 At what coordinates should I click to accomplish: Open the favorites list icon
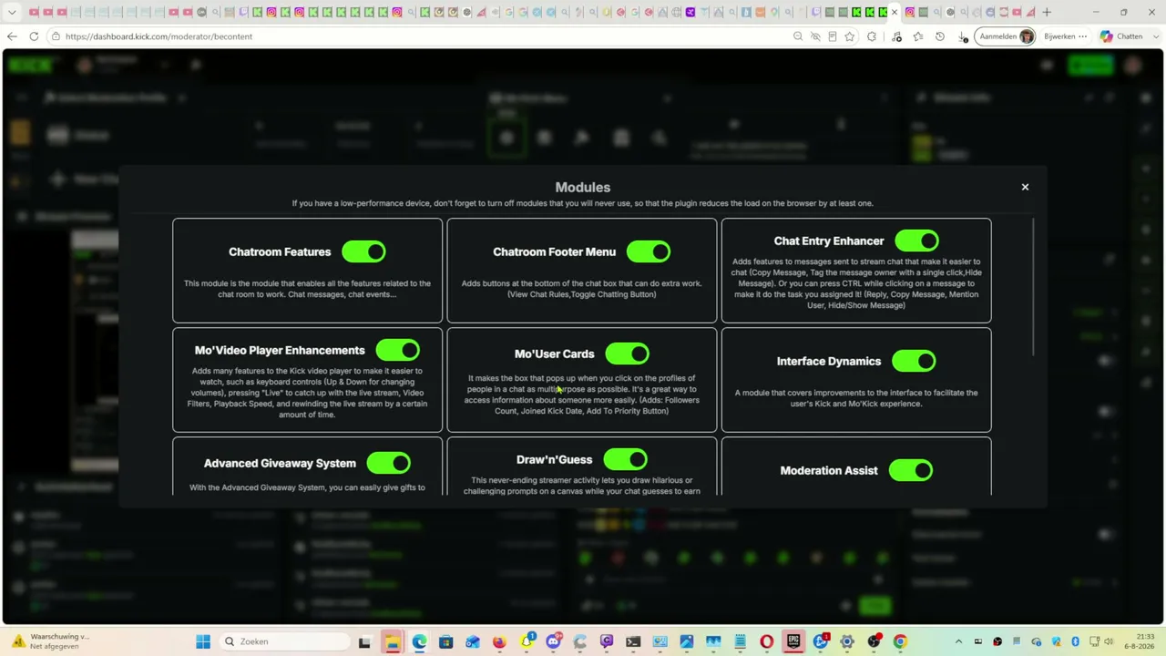pos(918,36)
